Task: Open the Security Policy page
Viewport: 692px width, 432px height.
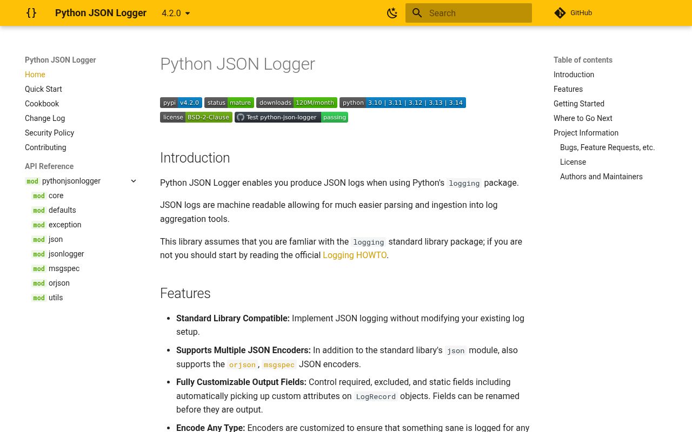Action: 49,133
